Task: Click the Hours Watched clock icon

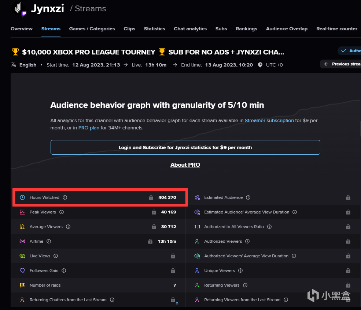Action: click(22, 197)
